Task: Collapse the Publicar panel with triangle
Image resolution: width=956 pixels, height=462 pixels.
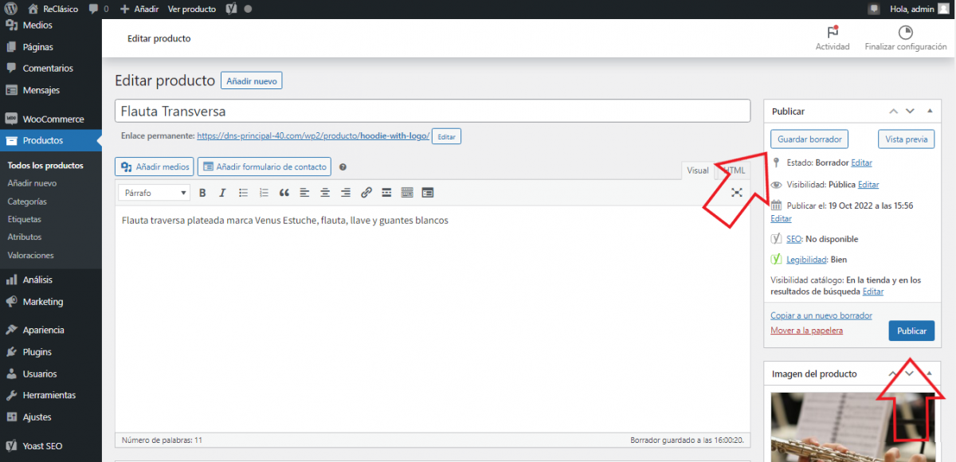Action: coord(928,112)
